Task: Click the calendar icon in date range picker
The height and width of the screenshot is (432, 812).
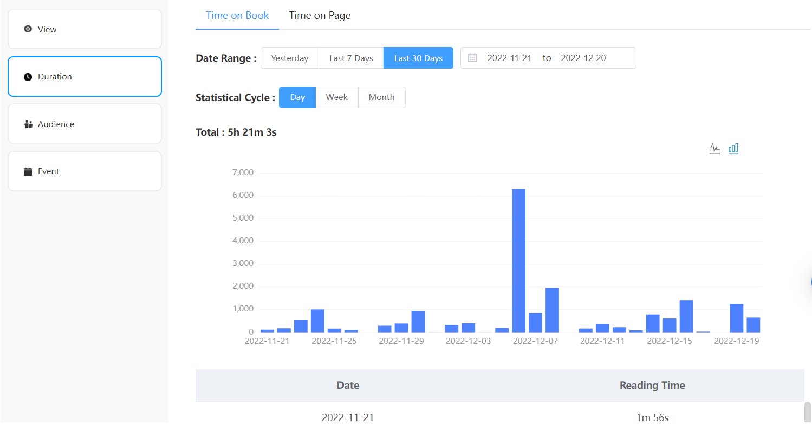Action: [472, 57]
